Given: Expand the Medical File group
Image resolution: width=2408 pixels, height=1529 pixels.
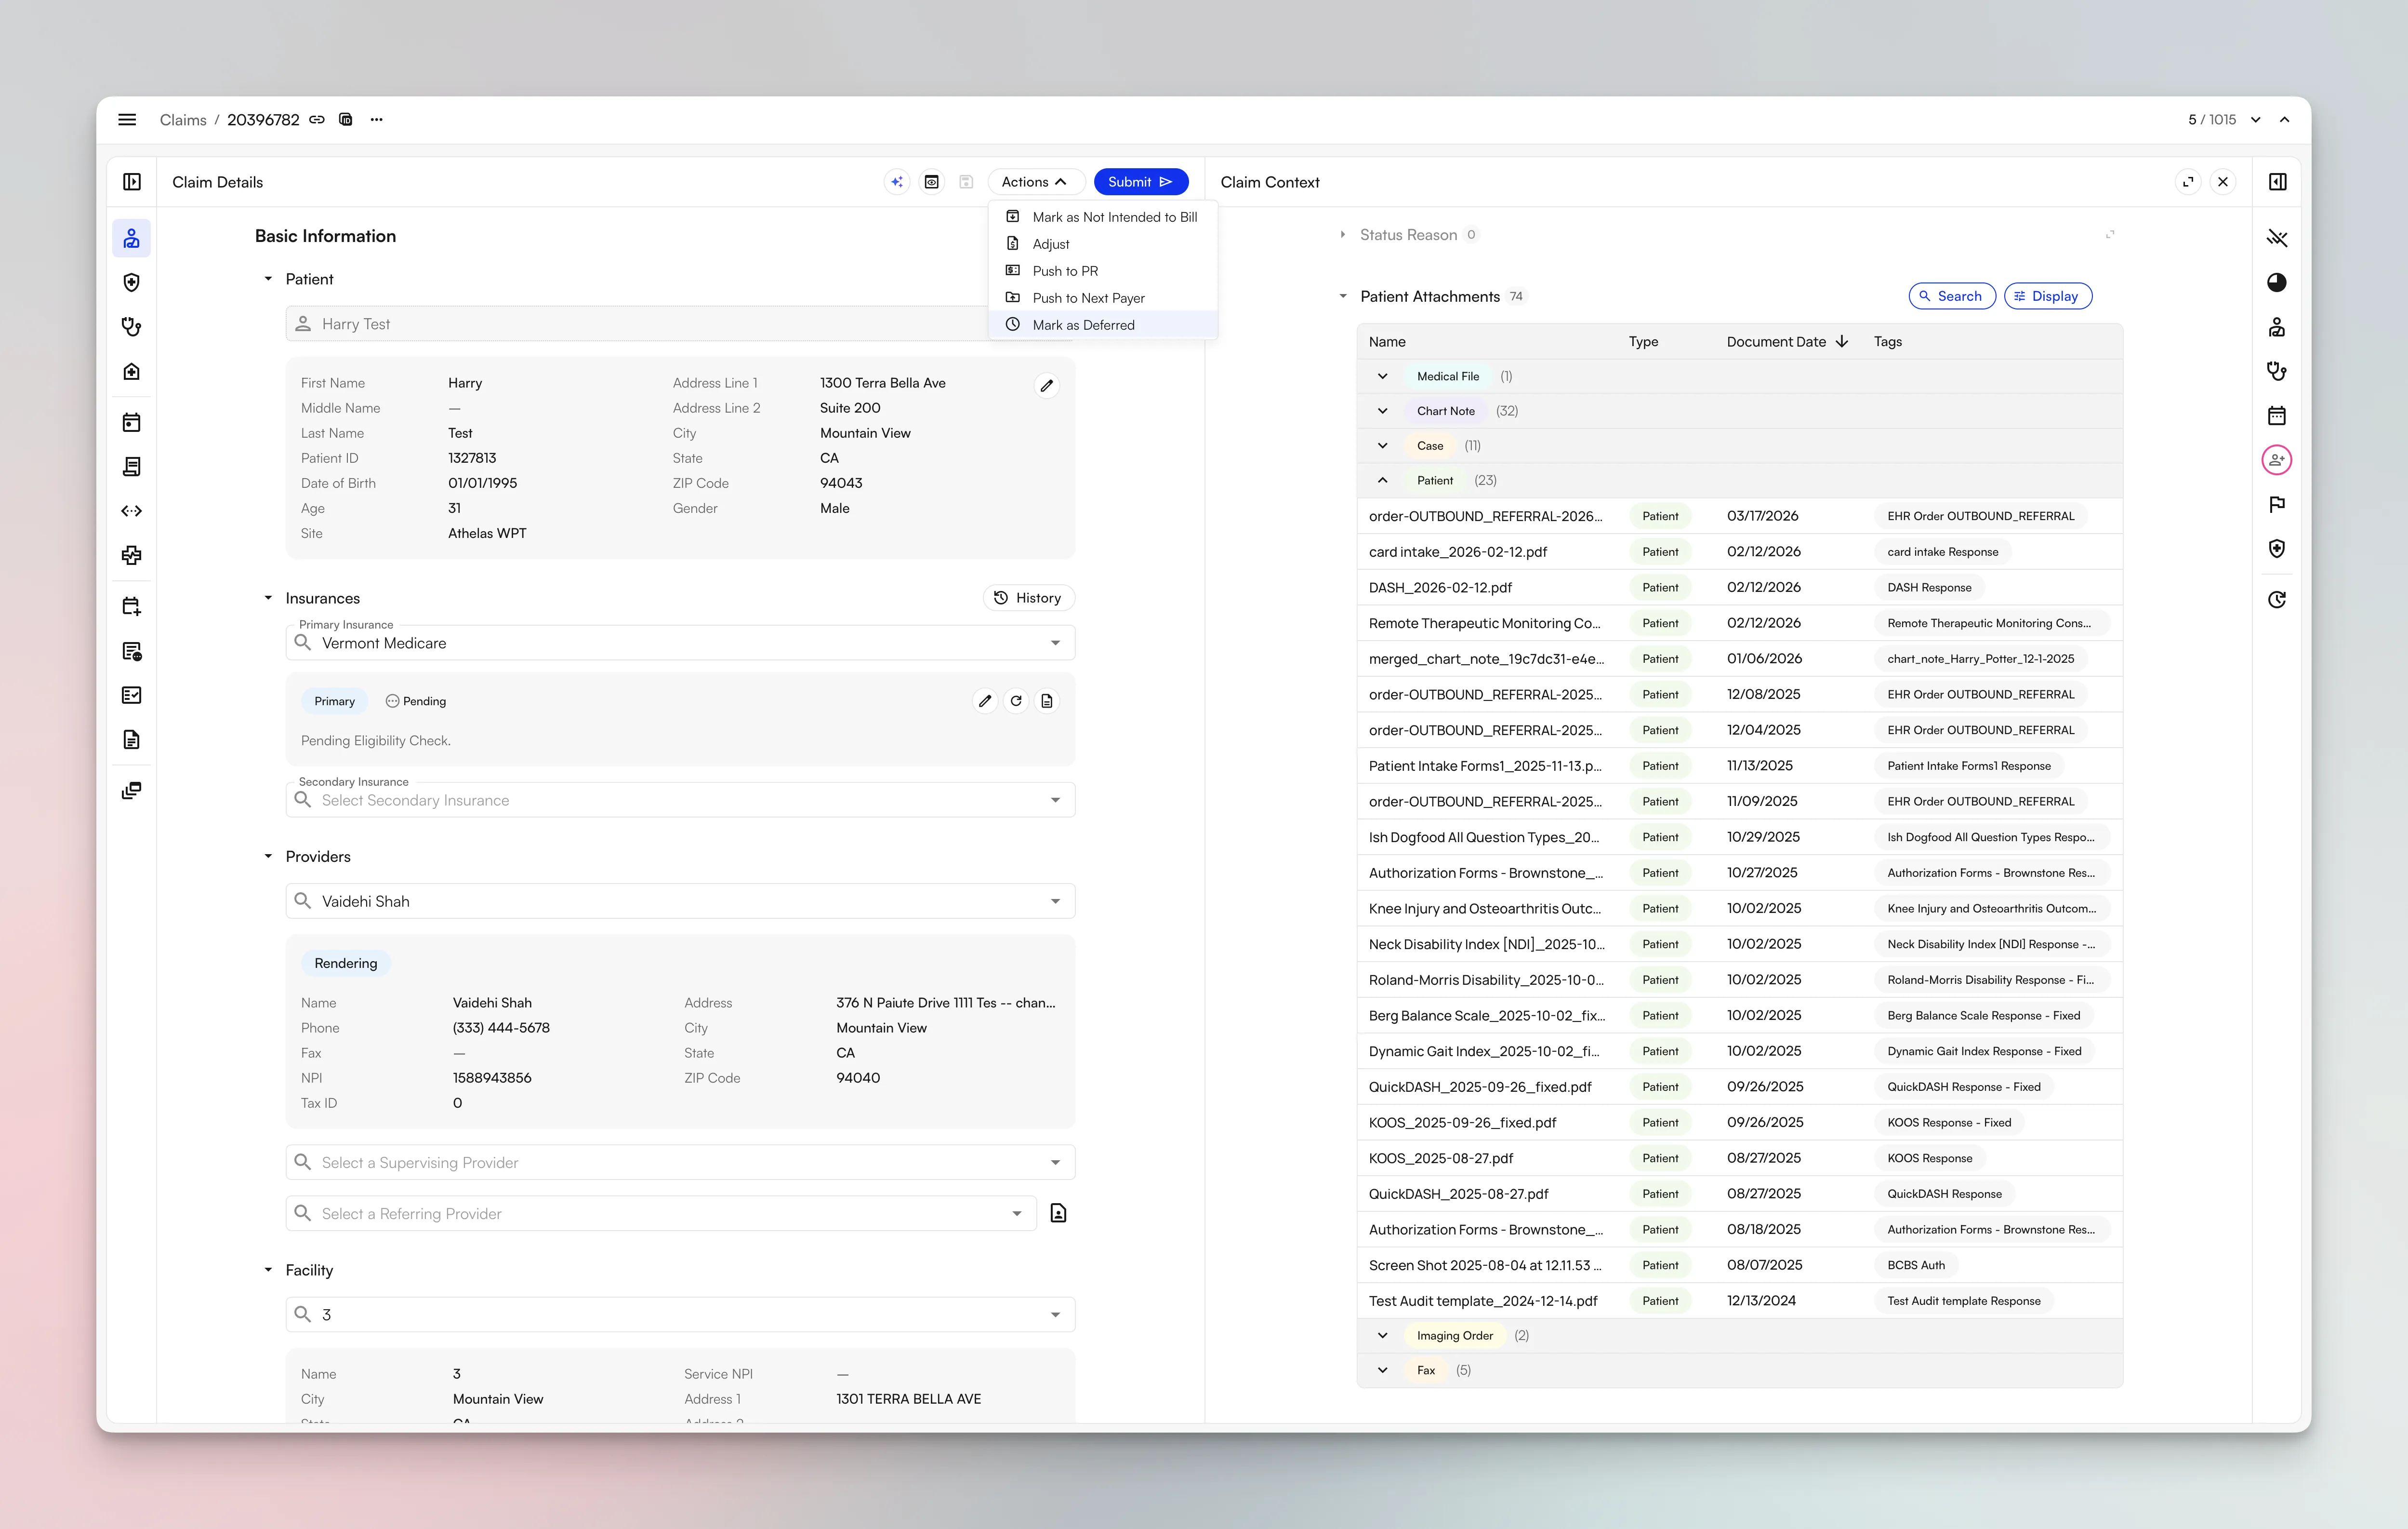Looking at the screenshot, I should [x=1383, y=376].
